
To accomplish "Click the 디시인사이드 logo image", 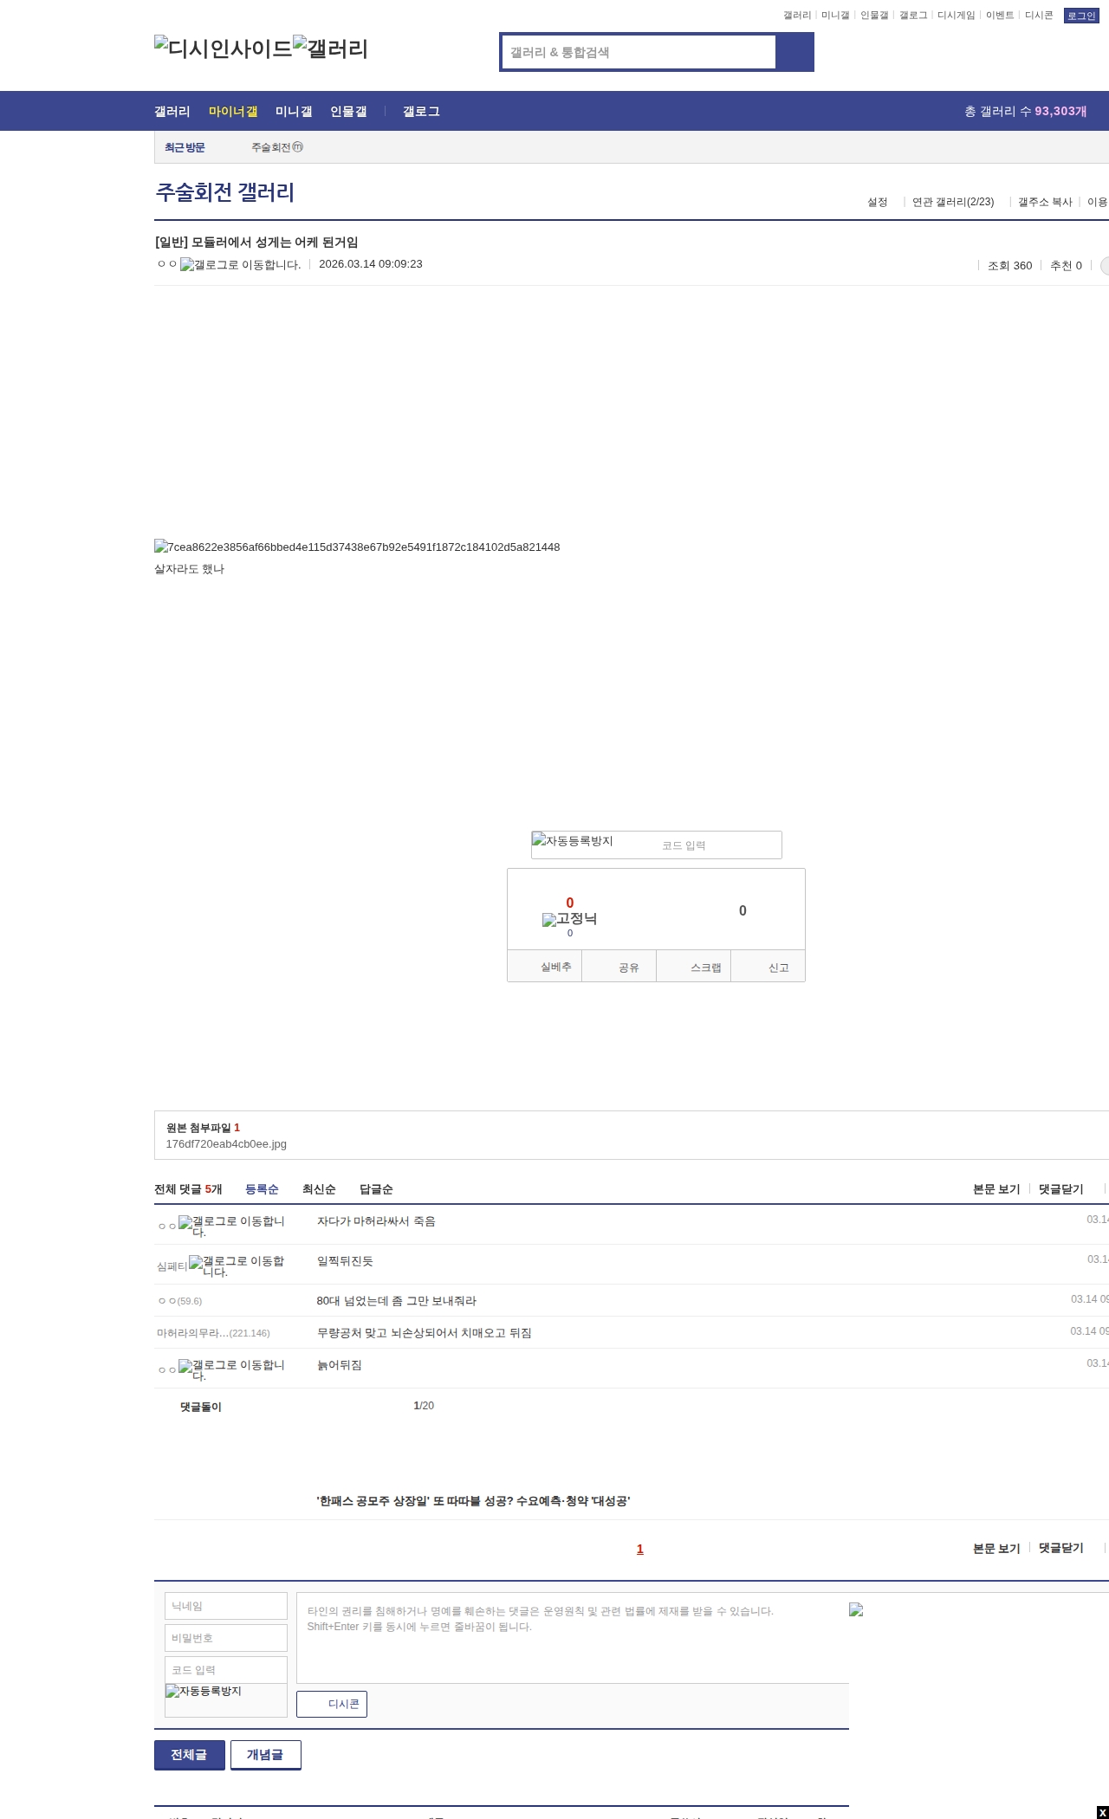I will 223,49.
